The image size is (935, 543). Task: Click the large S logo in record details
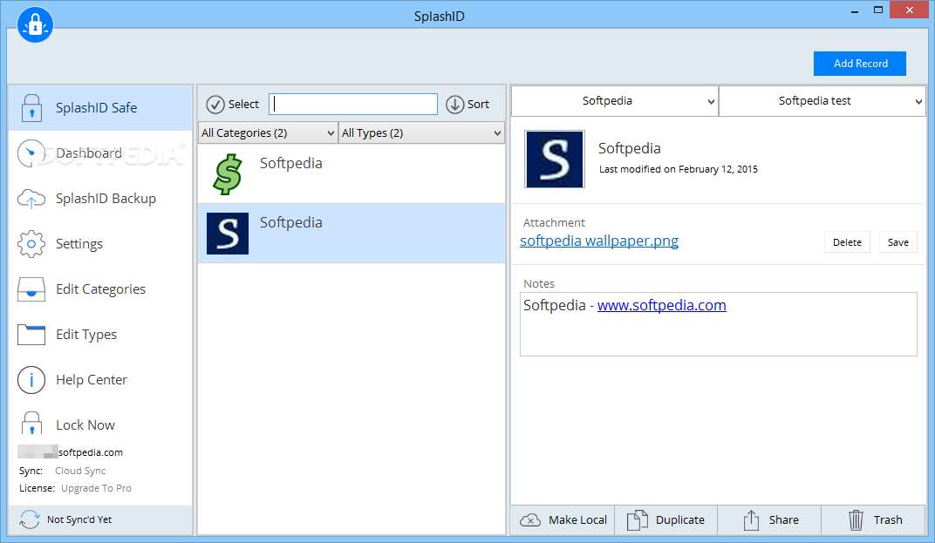(x=555, y=160)
